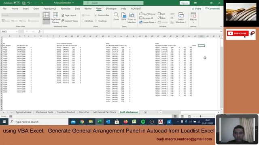This screenshot has height=145, width=259.
Task: Click the Windows Start button
Action: point(4,122)
